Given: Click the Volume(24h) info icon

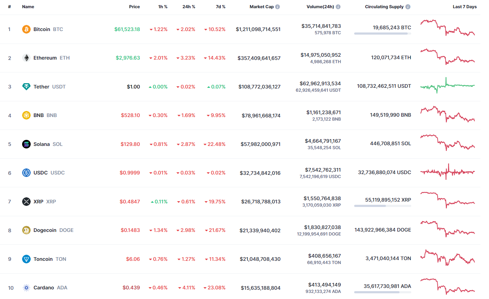Looking at the screenshot, I should [x=338, y=7].
